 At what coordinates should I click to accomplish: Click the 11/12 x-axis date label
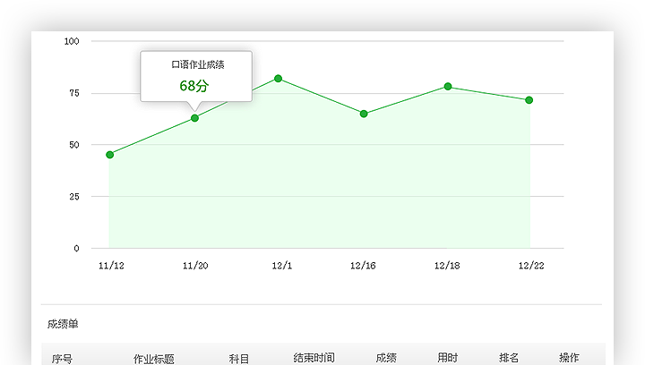pos(111,266)
